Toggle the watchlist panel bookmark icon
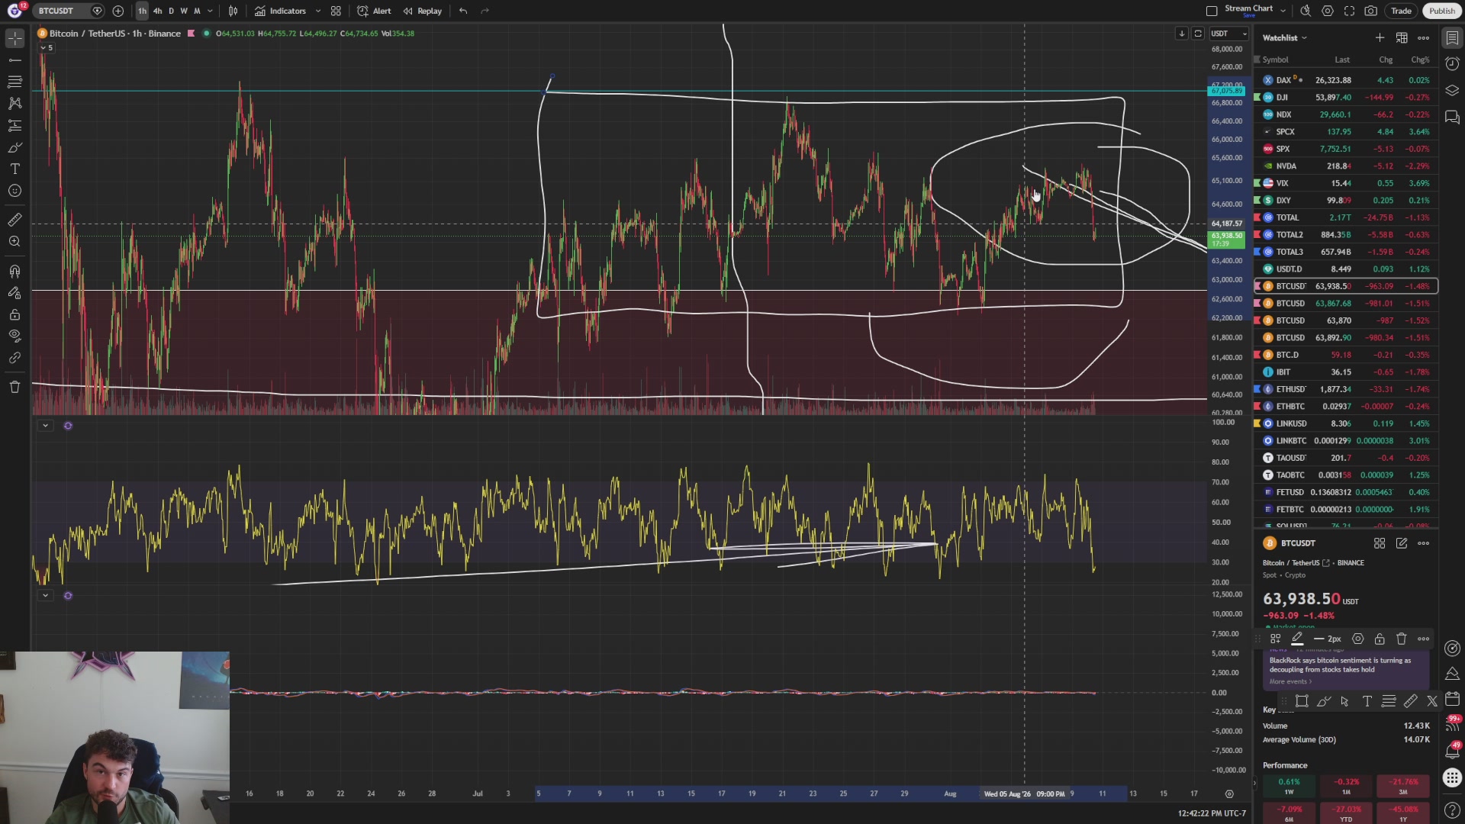The height and width of the screenshot is (824, 1465). tap(1452, 37)
